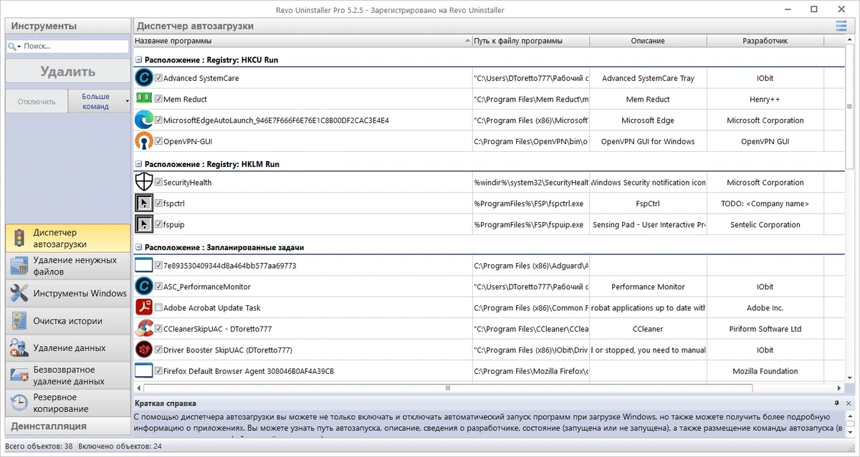Image resolution: width=860 pixels, height=457 pixels.
Task: Click the fspuip entry icon
Action: point(144,224)
